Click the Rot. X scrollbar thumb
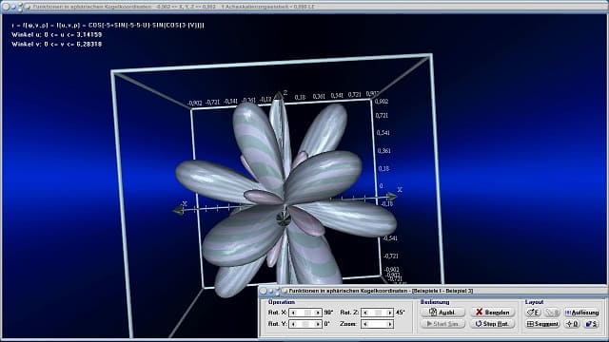609x342 pixels. click(x=307, y=313)
